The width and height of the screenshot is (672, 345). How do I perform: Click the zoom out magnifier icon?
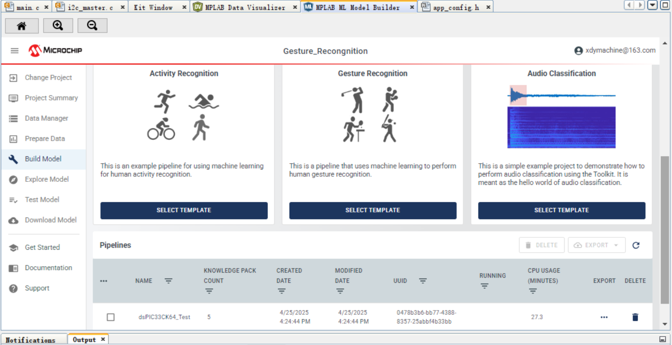pos(92,26)
